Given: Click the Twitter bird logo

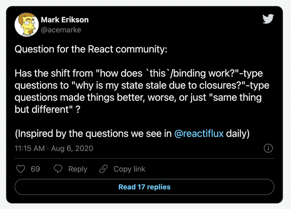Looking at the screenshot, I should (x=268, y=19).
